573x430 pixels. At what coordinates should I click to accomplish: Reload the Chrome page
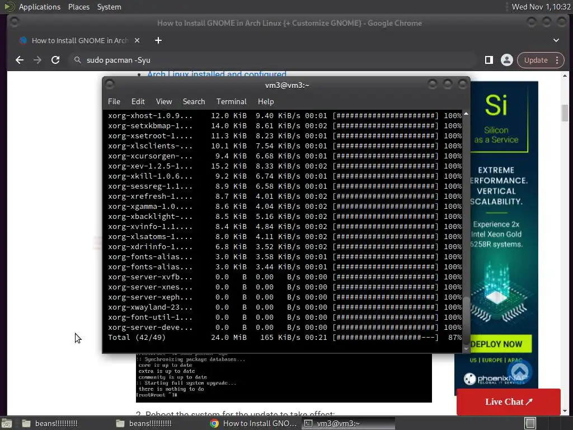[x=55, y=60]
